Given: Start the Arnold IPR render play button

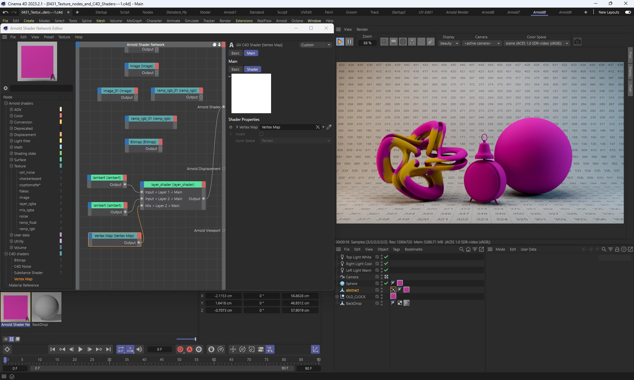Looking at the screenshot, I should coord(340,42).
